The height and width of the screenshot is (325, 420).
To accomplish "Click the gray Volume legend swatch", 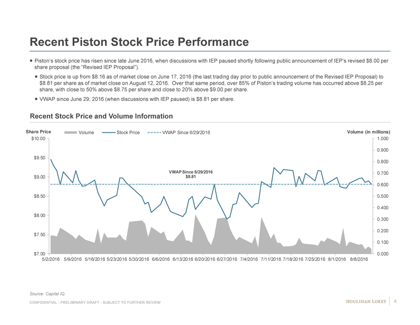I will [x=70, y=132].
